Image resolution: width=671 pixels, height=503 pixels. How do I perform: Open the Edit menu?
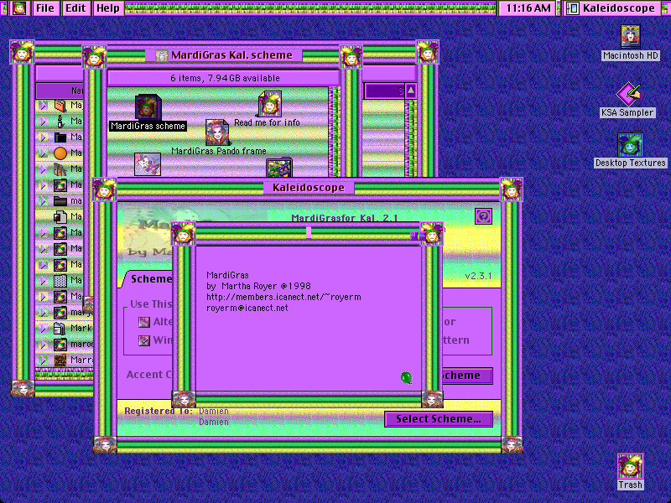click(75, 8)
